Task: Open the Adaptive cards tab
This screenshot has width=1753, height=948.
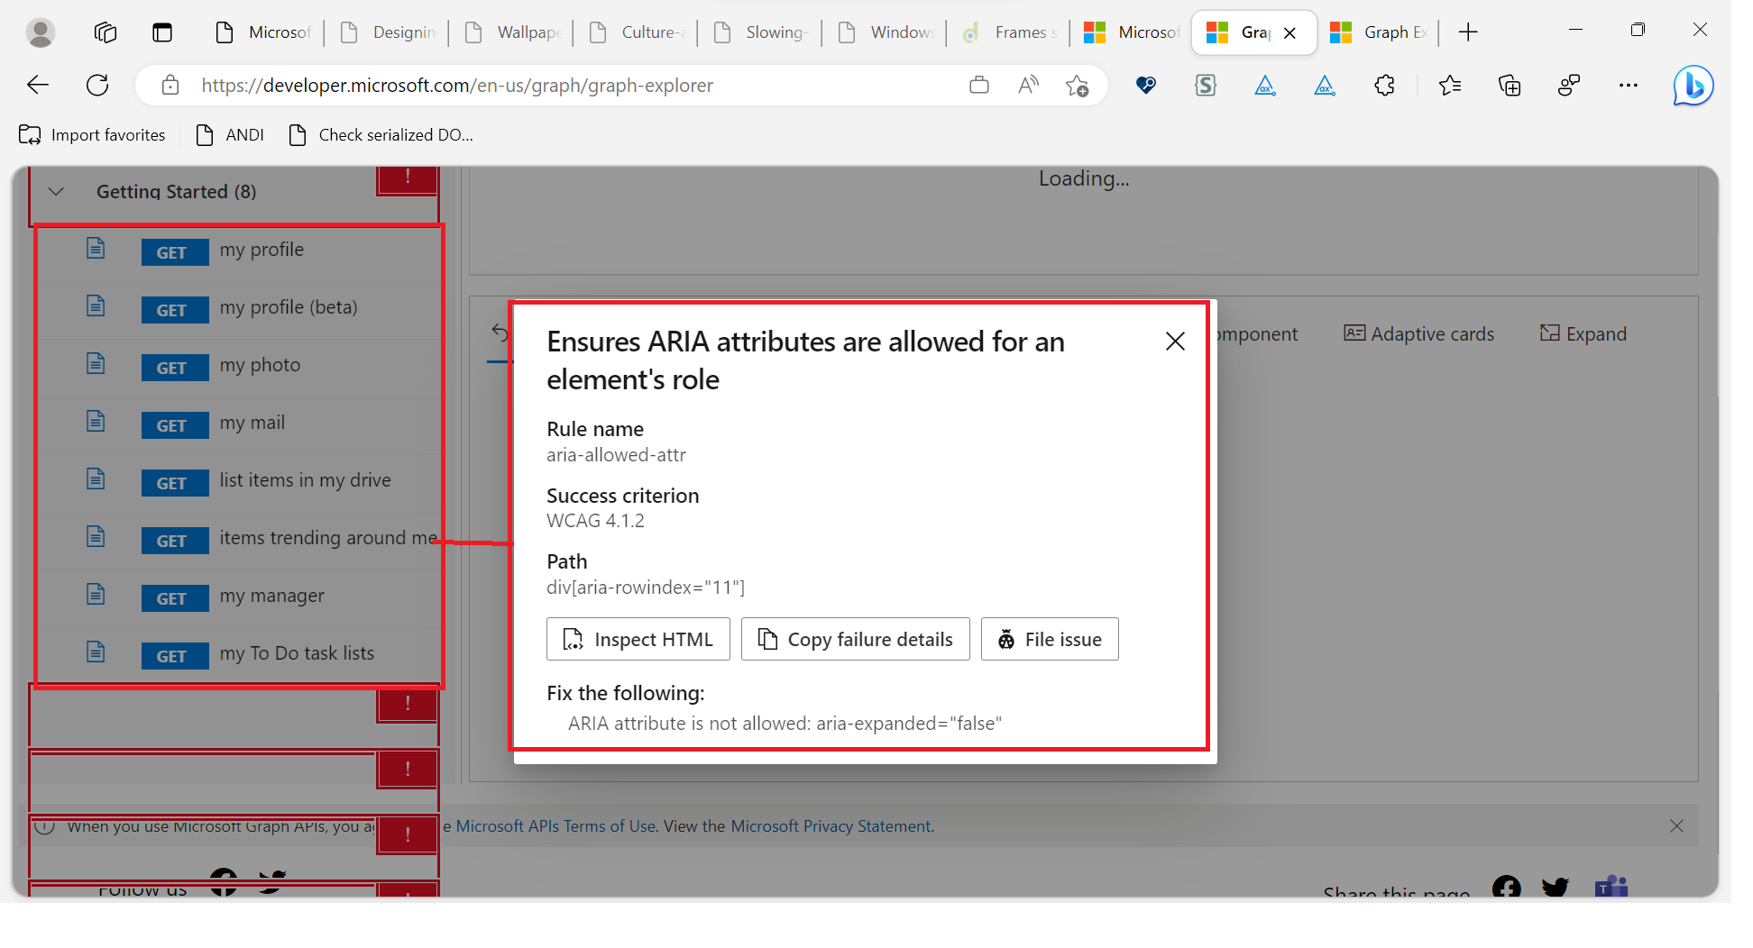Action: point(1418,334)
